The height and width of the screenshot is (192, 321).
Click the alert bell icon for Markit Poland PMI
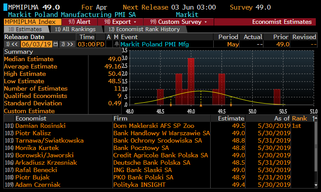(x=116, y=44)
